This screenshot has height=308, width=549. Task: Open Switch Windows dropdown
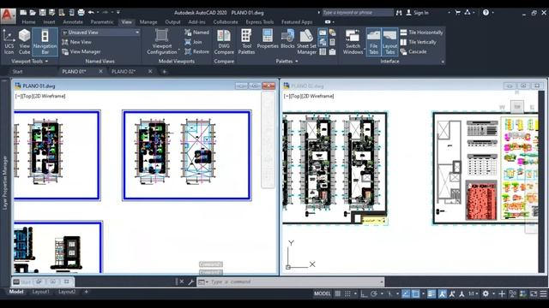[353, 42]
